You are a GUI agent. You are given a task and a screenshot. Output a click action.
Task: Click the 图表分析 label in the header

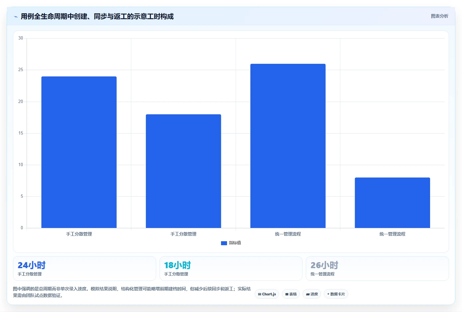439,16
